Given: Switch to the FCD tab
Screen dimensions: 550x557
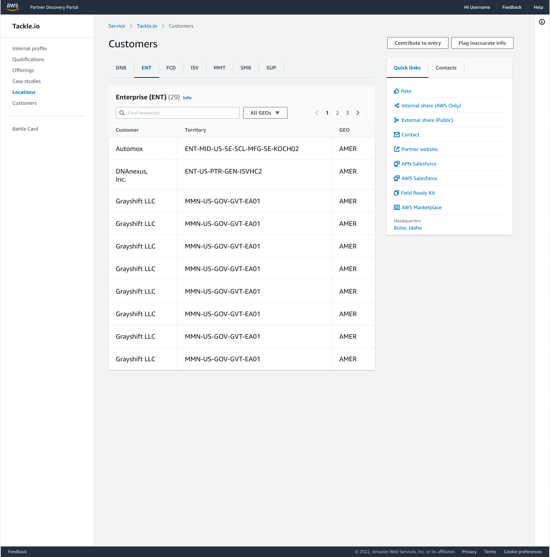Looking at the screenshot, I should (171, 68).
